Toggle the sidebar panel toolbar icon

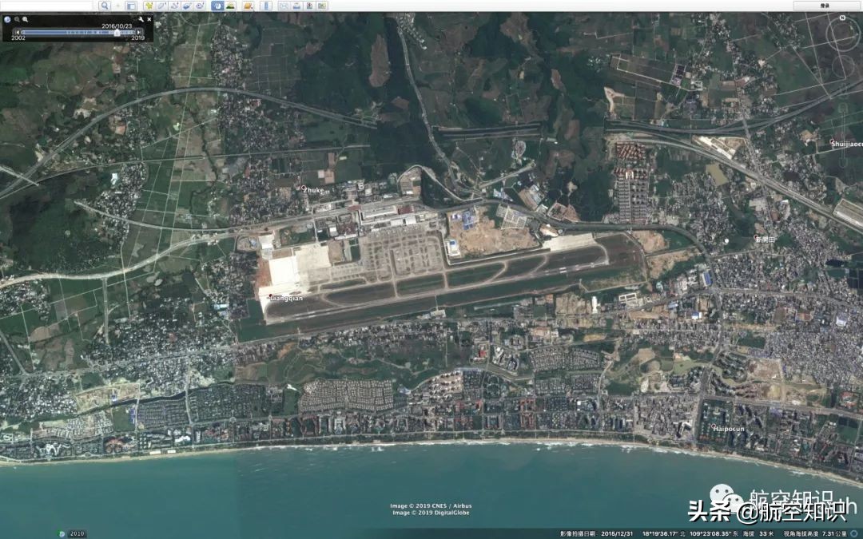pyautogui.click(x=131, y=6)
